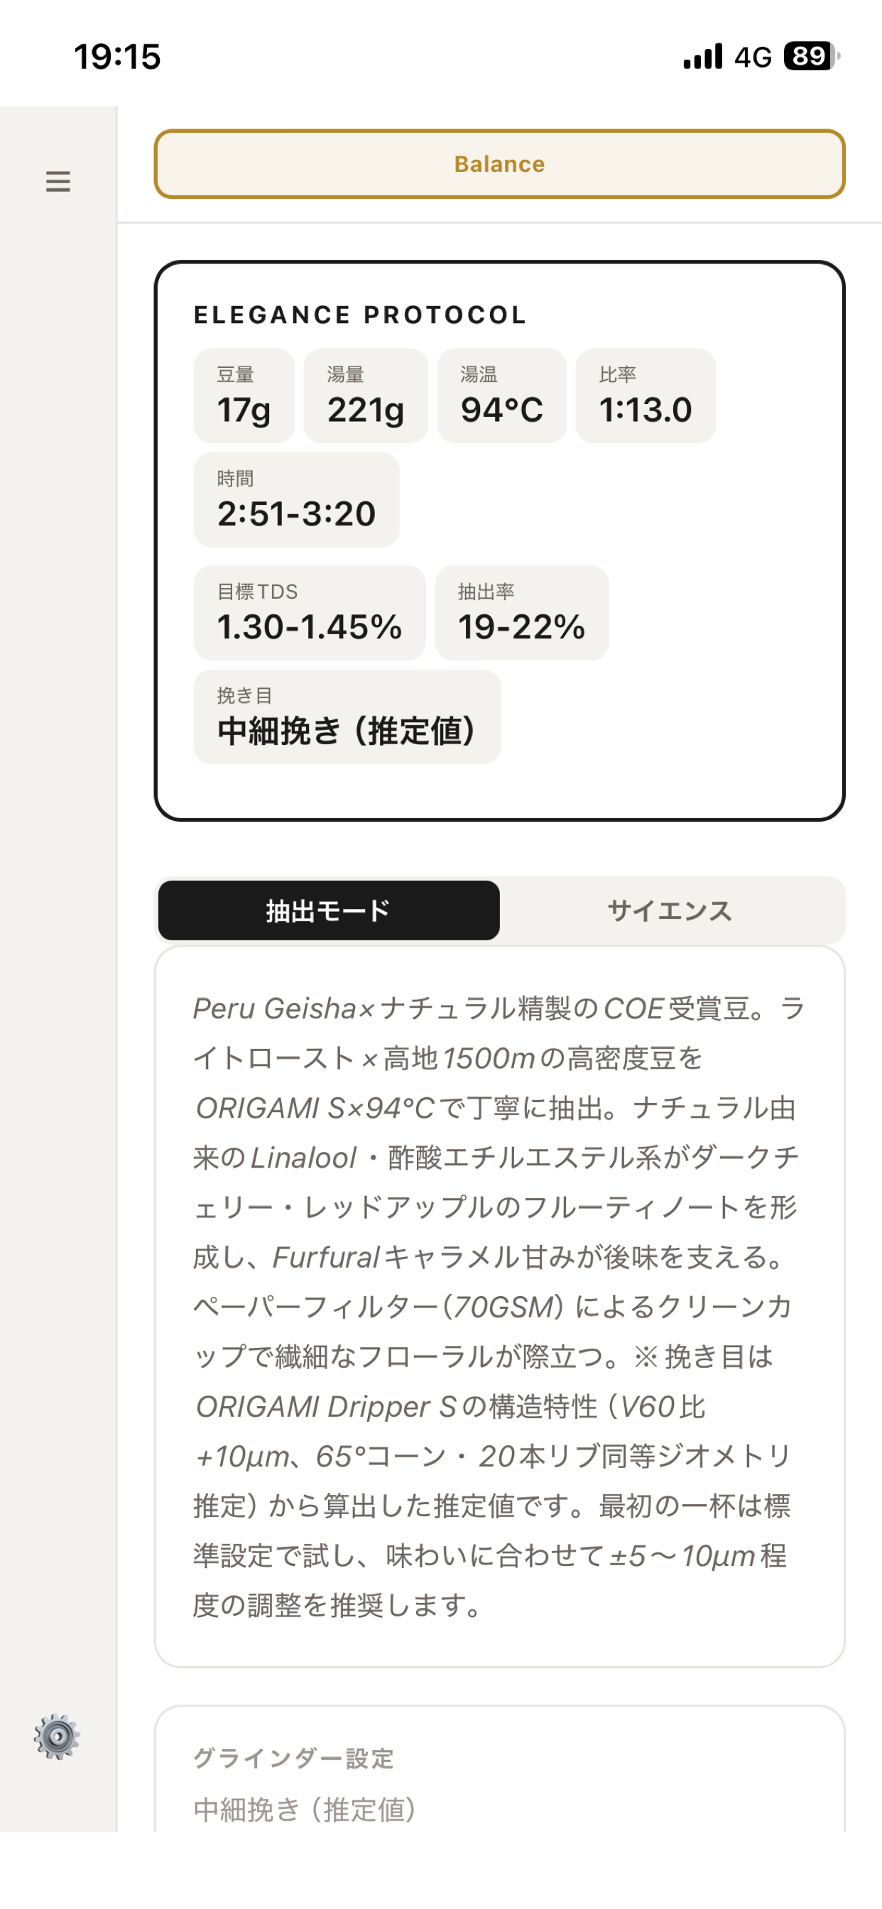The width and height of the screenshot is (882, 1909).
Task: Tap the 比率 1:13.0 chip
Action: (x=646, y=396)
